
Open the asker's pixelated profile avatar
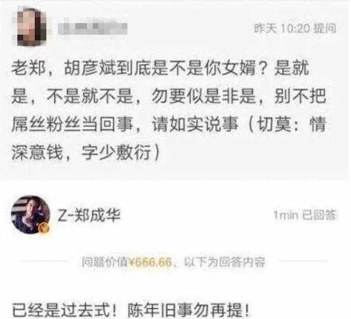(x=32, y=27)
